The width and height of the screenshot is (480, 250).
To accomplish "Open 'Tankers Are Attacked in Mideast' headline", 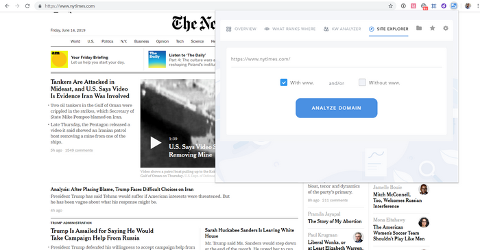I will [x=90, y=89].
